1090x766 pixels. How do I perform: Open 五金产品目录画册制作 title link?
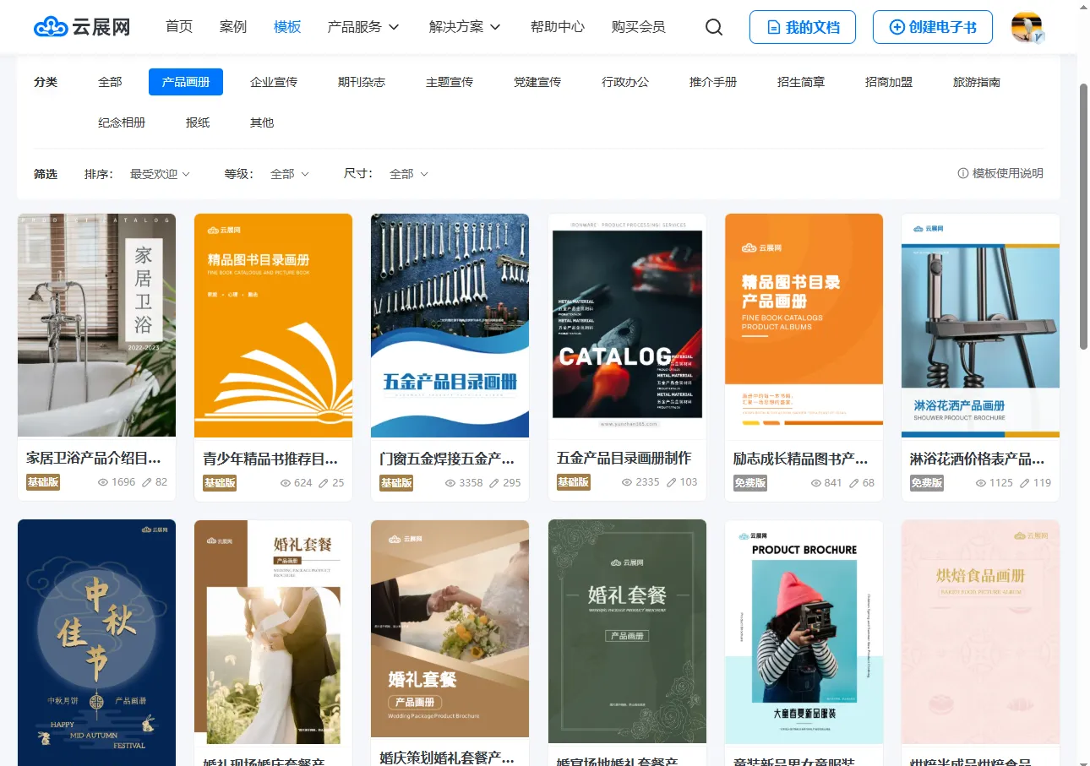pos(624,458)
